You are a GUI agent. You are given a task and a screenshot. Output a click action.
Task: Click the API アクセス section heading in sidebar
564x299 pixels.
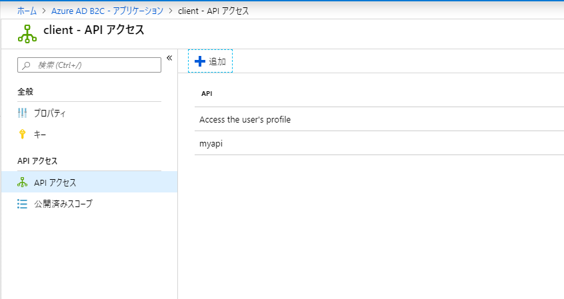(x=37, y=161)
